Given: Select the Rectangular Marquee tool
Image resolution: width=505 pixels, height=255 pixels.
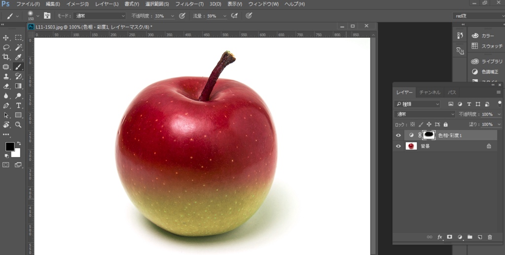Looking at the screenshot, I should click(18, 37).
